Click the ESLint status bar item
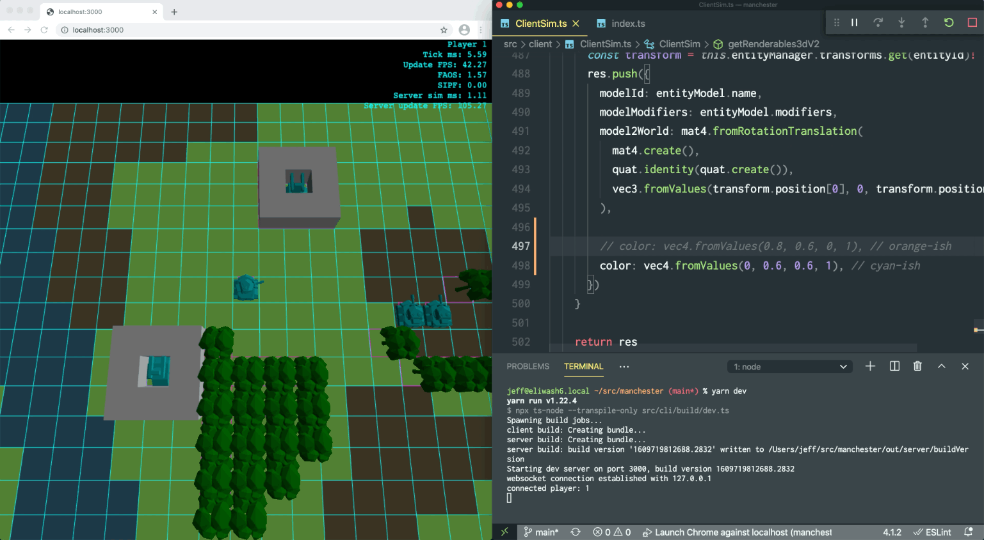Screen dimensions: 984x540 point(932,532)
